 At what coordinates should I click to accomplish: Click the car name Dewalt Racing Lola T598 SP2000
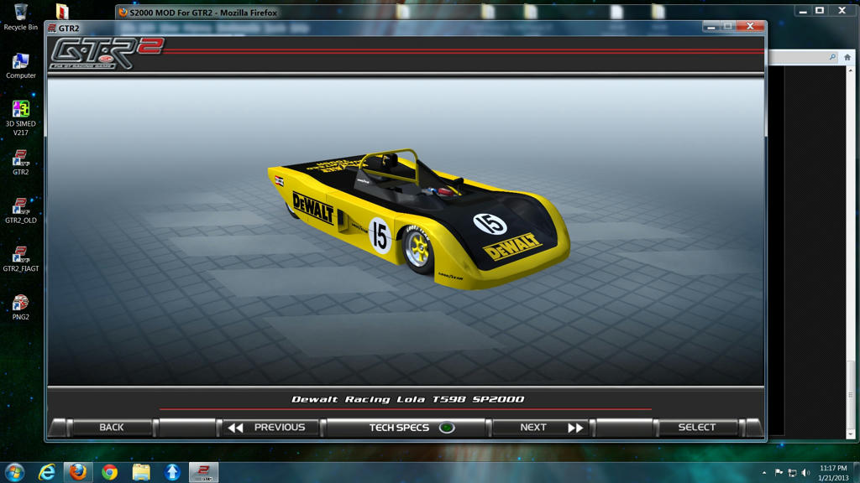point(407,399)
